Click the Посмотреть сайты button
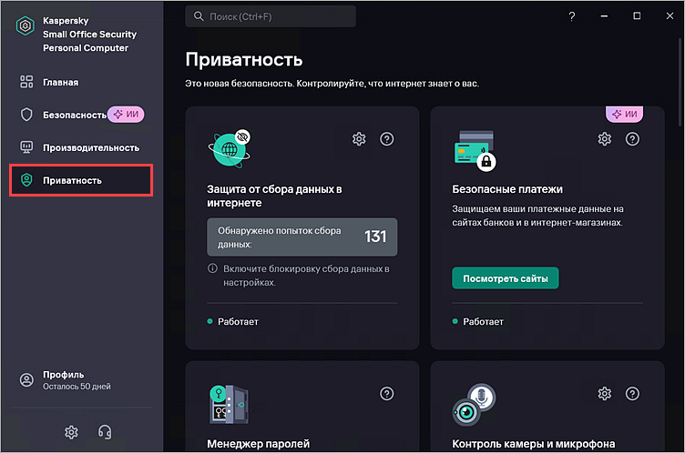This screenshot has height=453, width=685. tap(505, 278)
